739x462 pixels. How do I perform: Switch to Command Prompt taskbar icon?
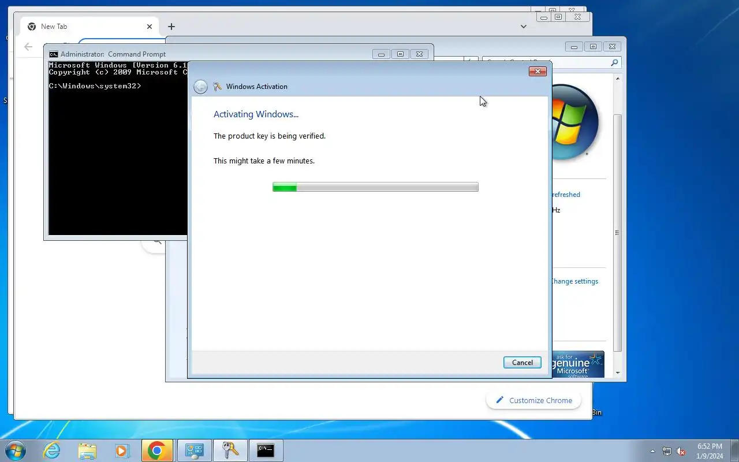[x=266, y=450]
